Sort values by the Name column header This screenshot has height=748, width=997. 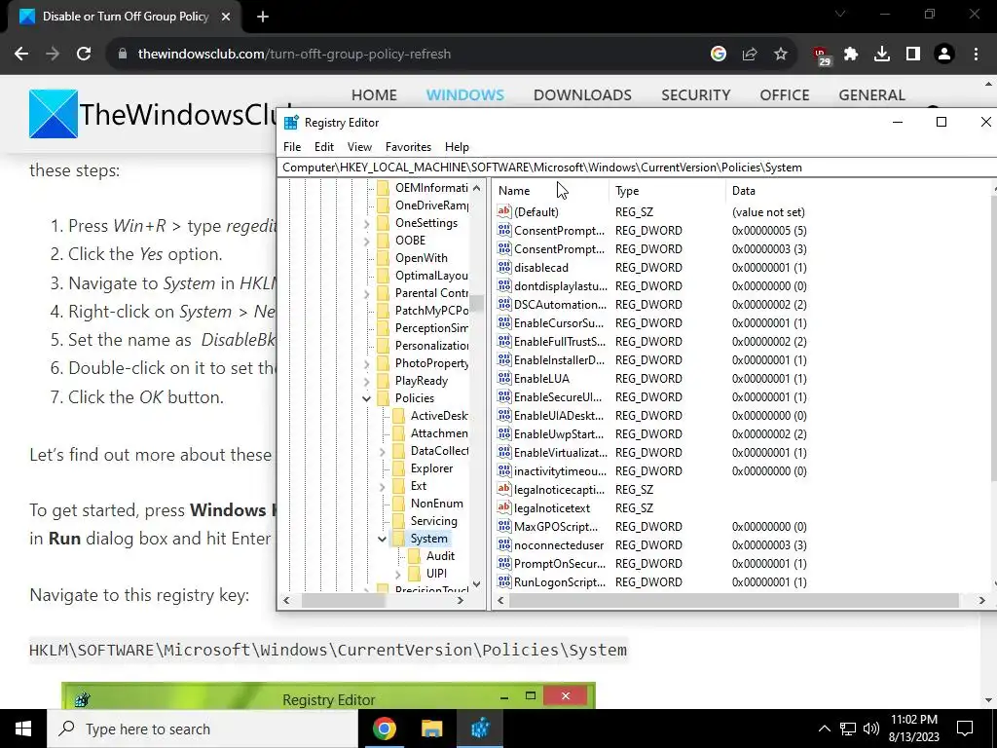click(551, 191)
